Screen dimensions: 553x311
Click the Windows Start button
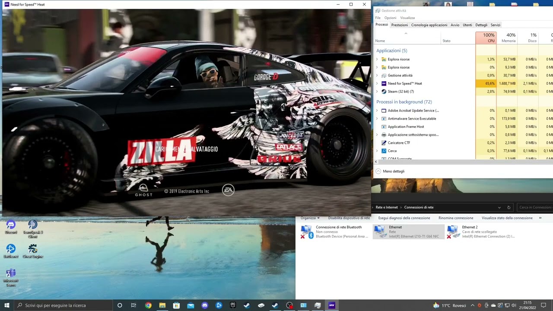point(7,305)
